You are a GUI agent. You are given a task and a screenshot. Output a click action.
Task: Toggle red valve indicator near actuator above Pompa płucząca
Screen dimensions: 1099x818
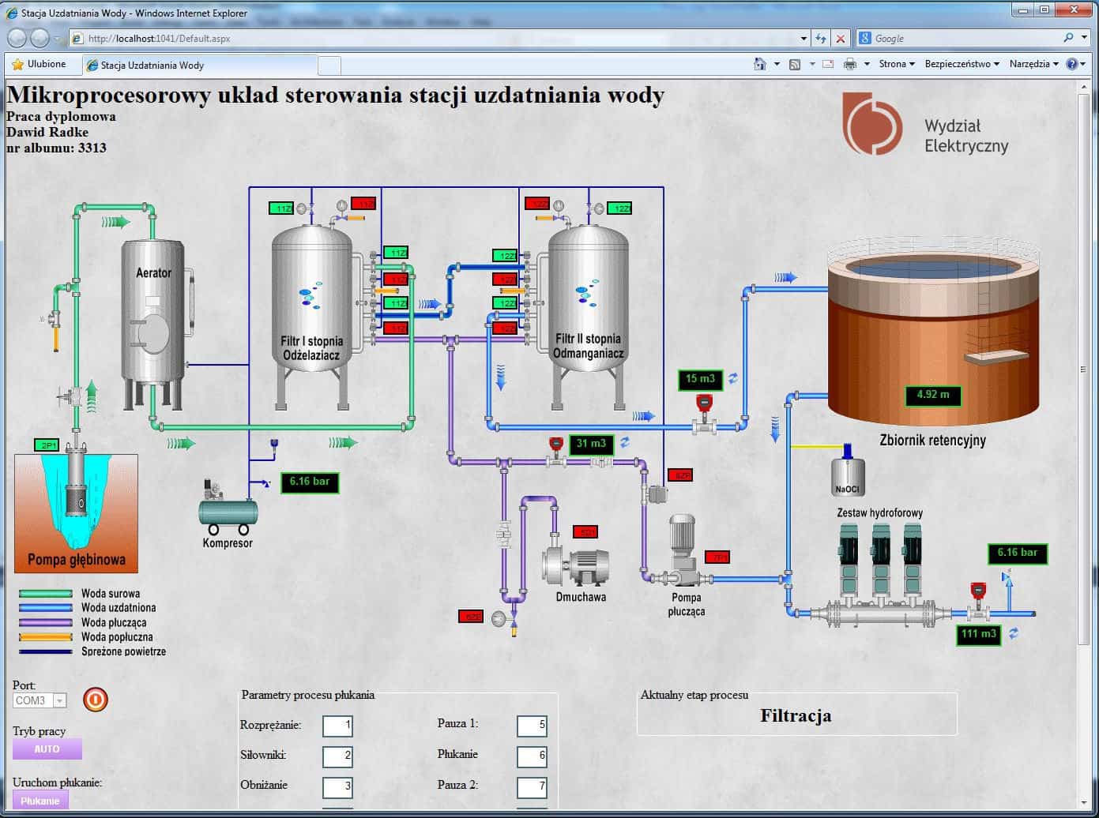coord(679,475)
